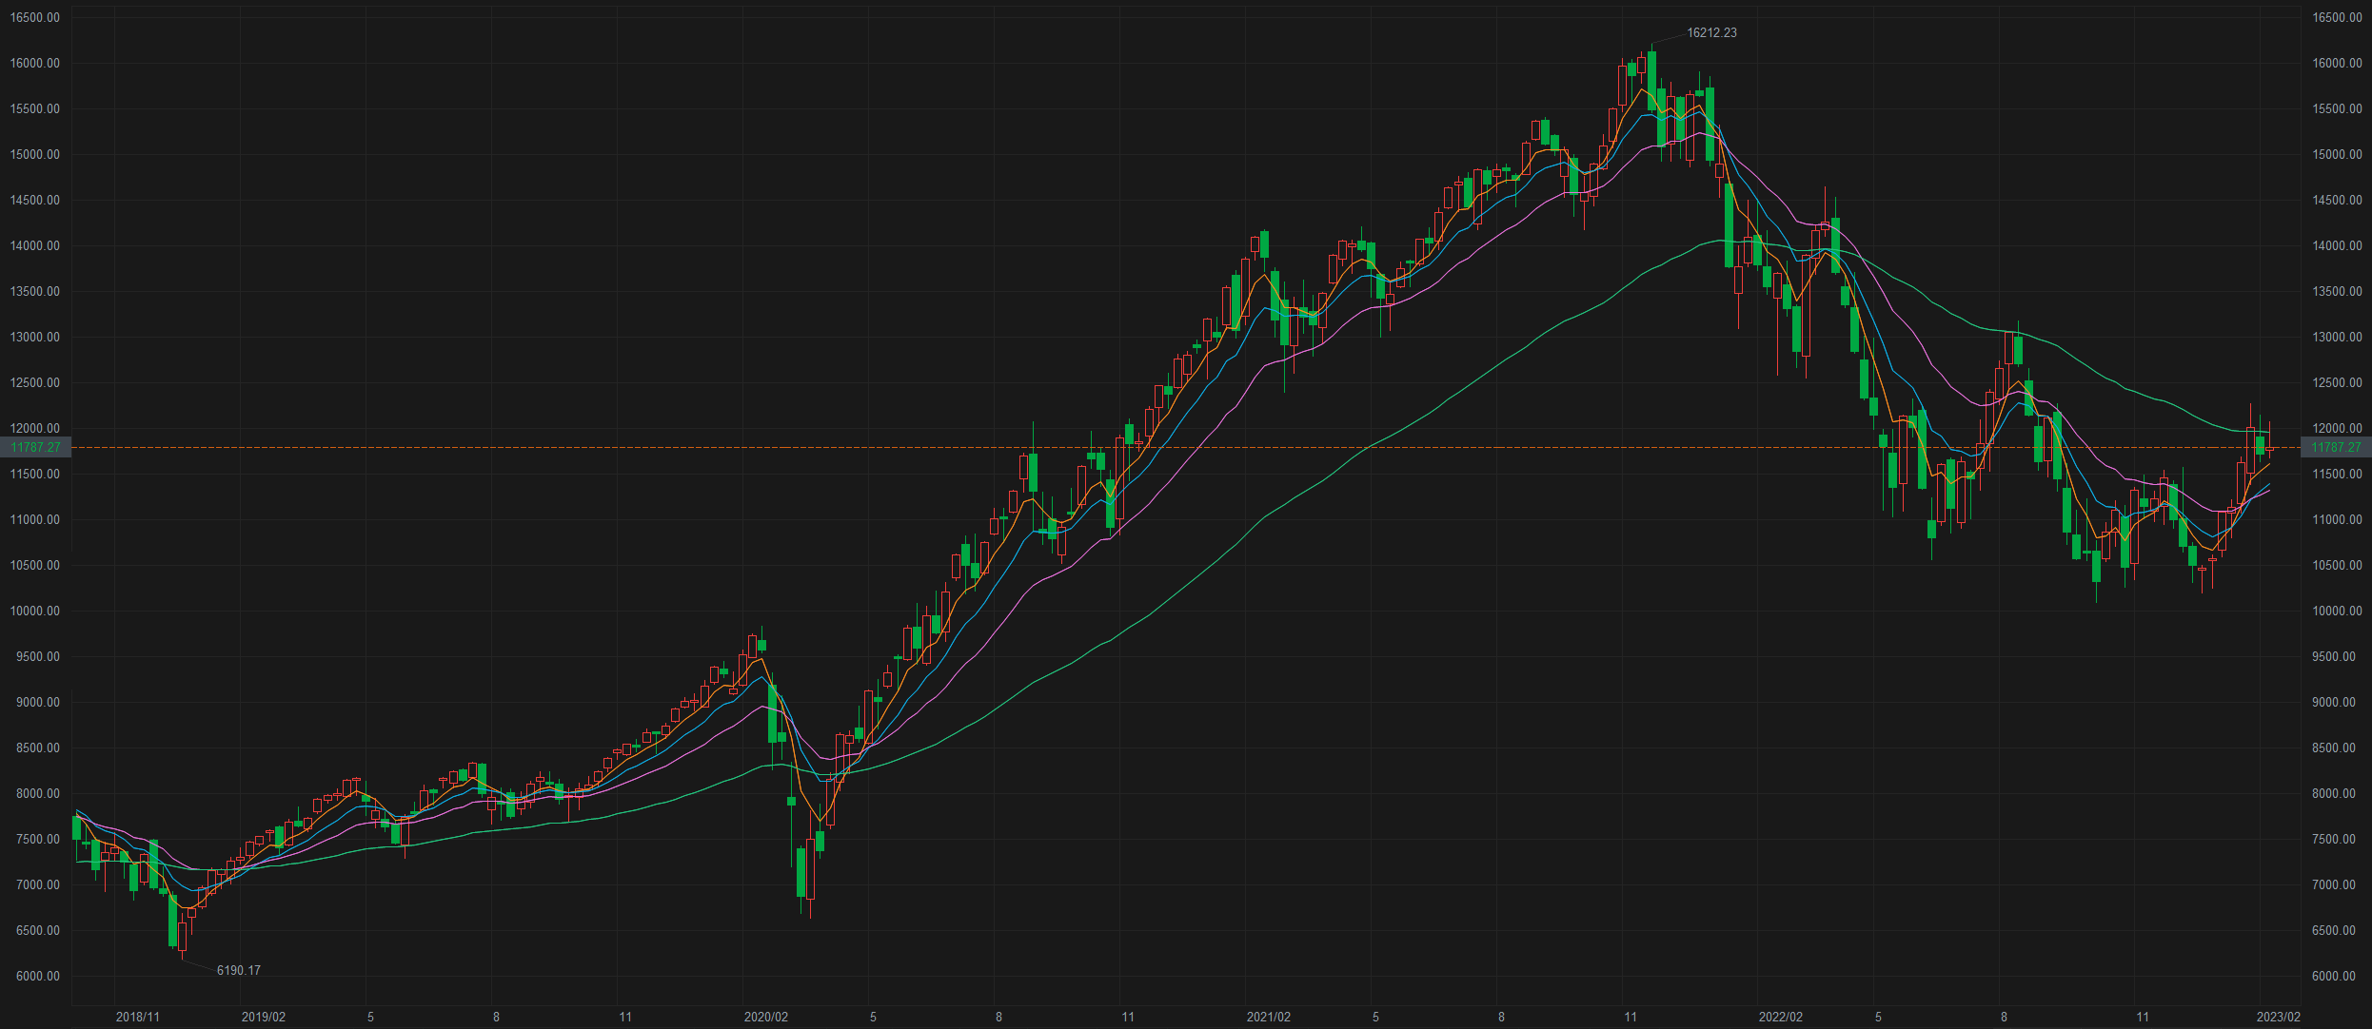Select 16000.00 on the right price axis
This screenshot has height=1029, width=2372.
(x=2337, y=63)
